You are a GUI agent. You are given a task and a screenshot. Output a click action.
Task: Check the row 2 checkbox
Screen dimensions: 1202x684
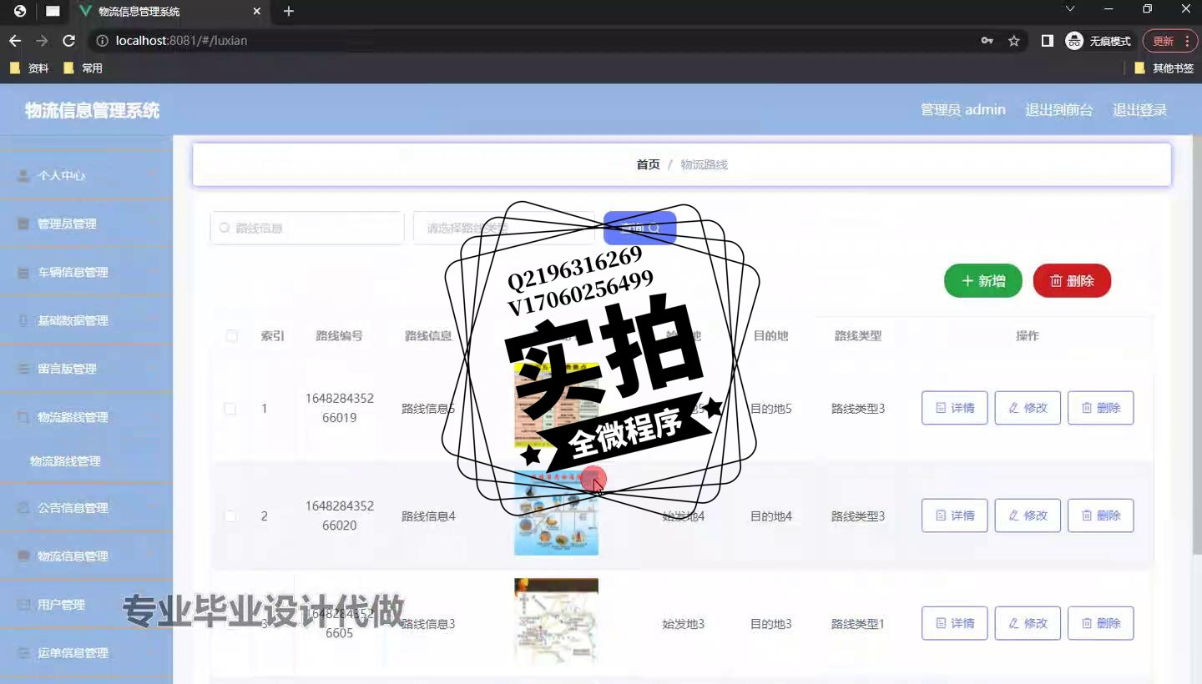coord(230,516)
